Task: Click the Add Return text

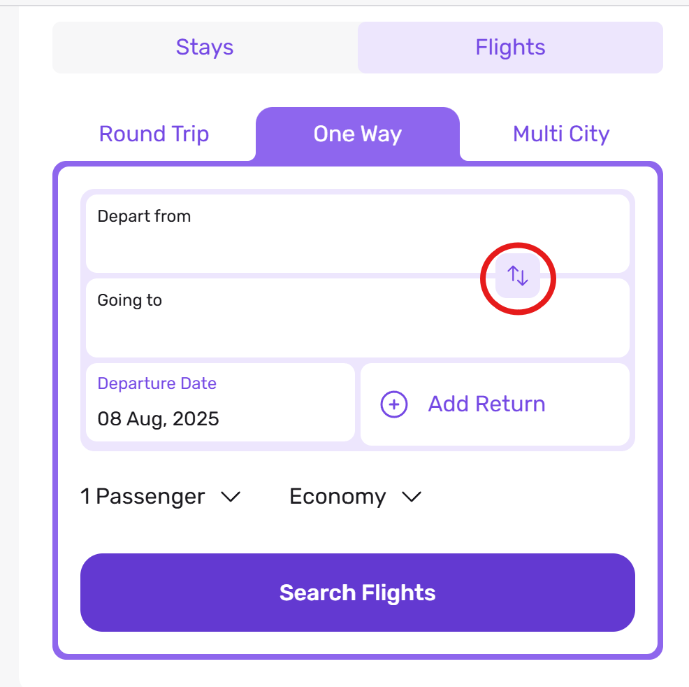Action: coord(487,404)
